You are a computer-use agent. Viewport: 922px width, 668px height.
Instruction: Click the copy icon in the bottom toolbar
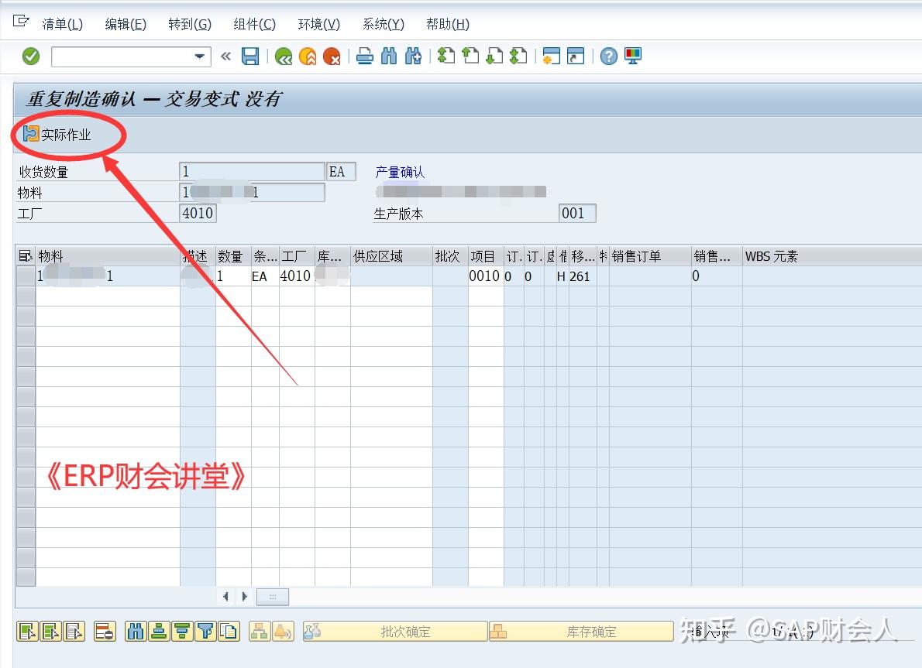tap(228, 631)
